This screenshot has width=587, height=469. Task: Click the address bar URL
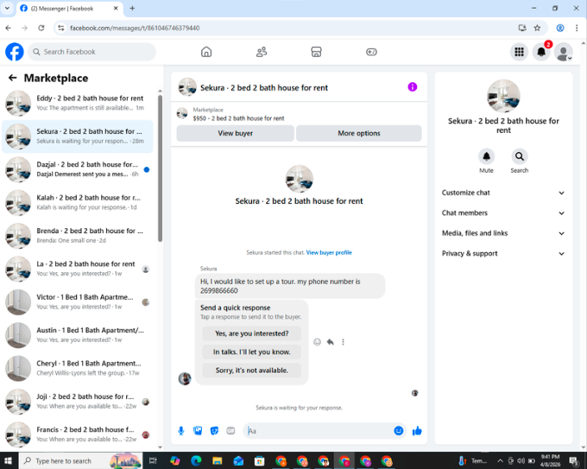[135, 28]
